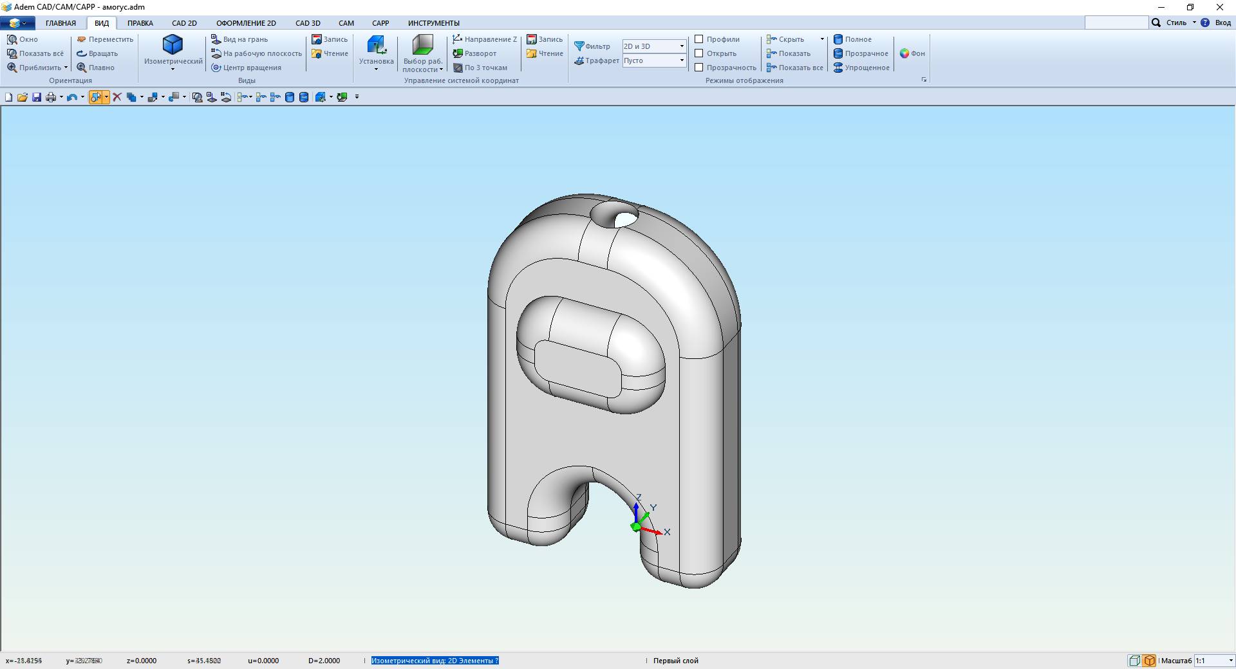
Task: Click the undo arrow toolbar icon
Action: [x=71, y=97]
